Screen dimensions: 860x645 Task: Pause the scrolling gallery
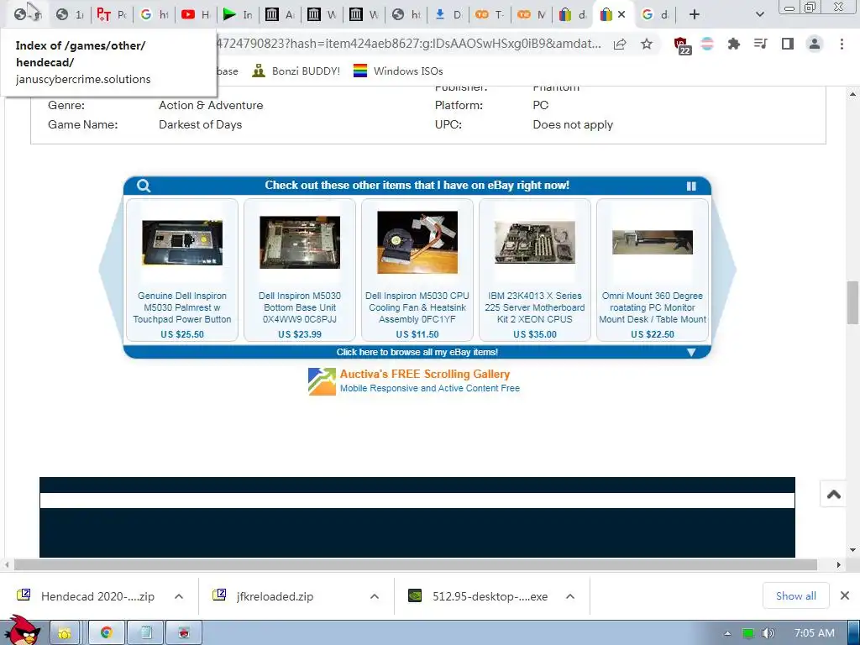(x=691, y=186)
